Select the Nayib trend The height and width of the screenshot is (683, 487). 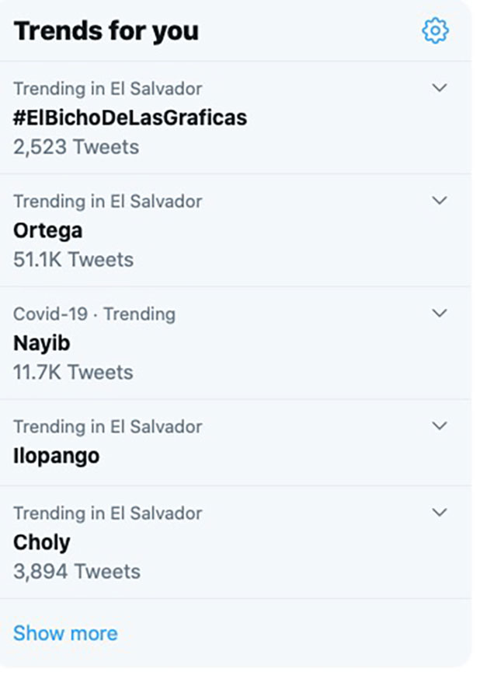[42, 343]
